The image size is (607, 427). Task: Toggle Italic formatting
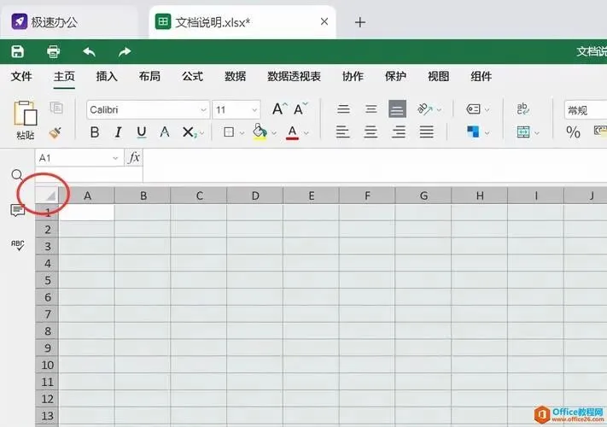pos(118,132)
